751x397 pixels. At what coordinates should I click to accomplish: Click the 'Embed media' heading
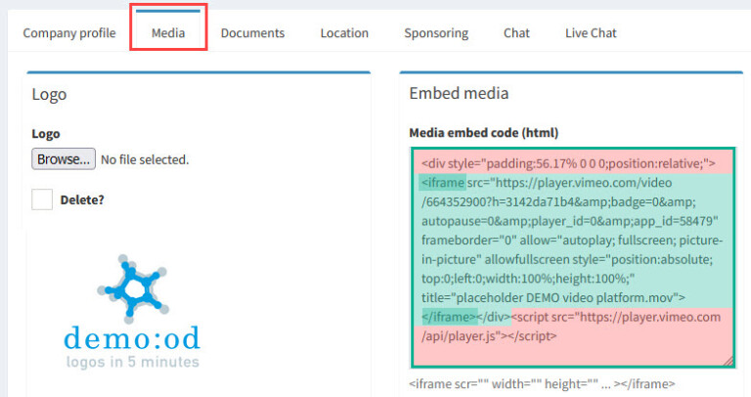pyautogui.click(x=459, y=93)
